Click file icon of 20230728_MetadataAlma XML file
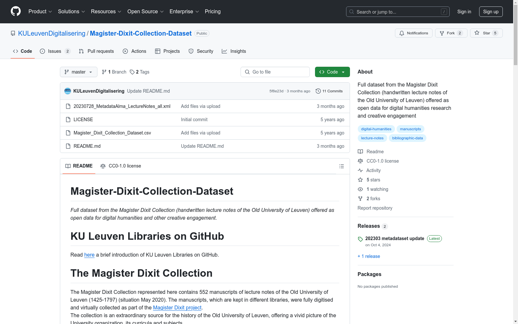Image resolution: width=518 pixels, height=324 pixels. [68, 106]
